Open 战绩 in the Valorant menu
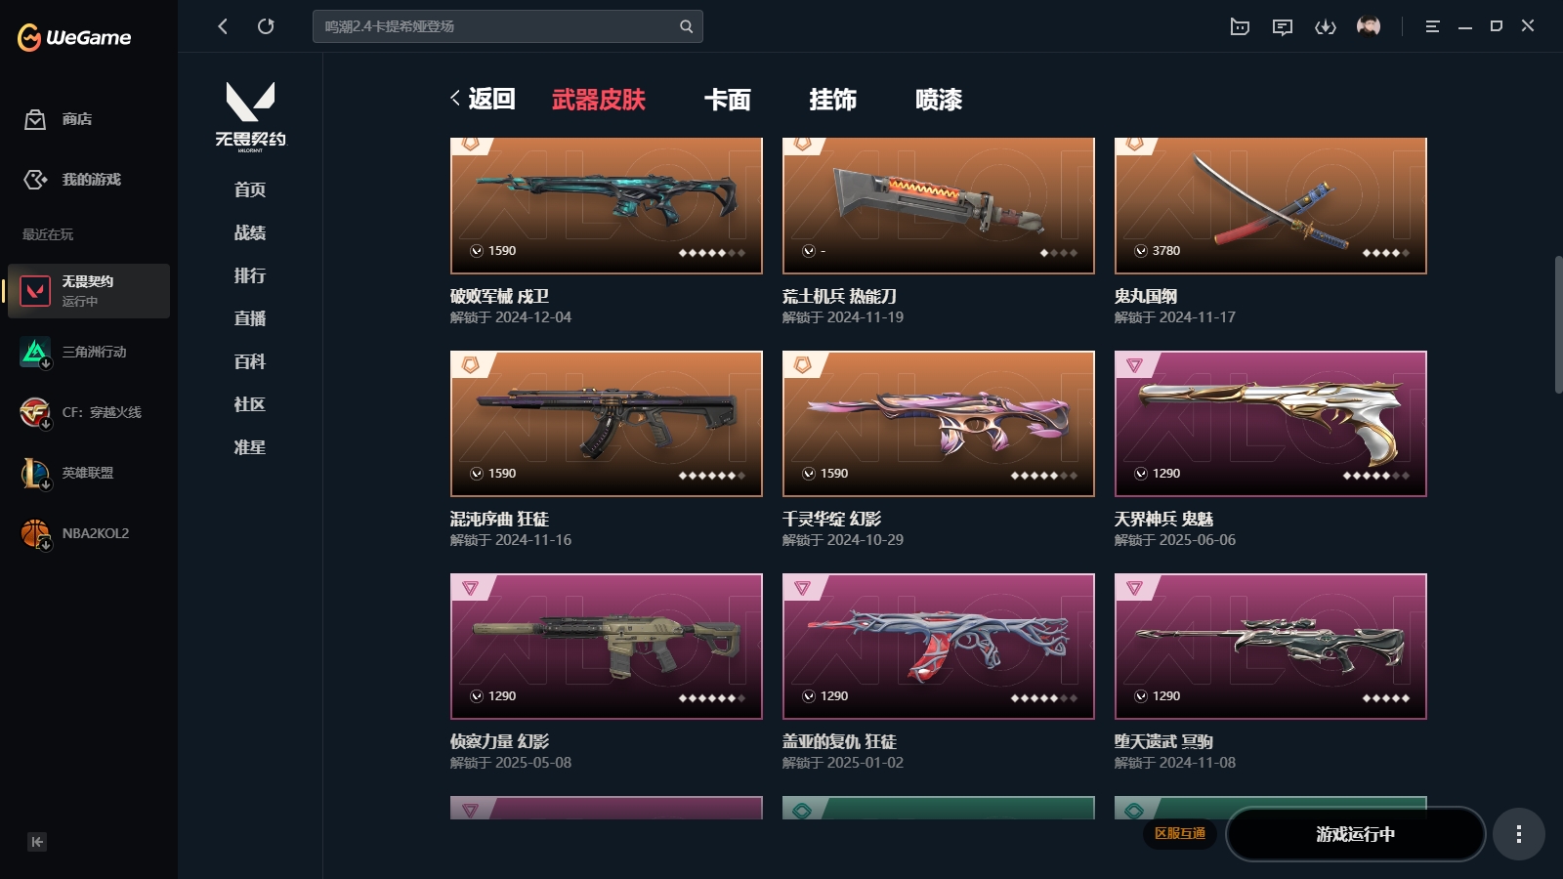This screenshot has width=1563, height=879. point(250,232)
